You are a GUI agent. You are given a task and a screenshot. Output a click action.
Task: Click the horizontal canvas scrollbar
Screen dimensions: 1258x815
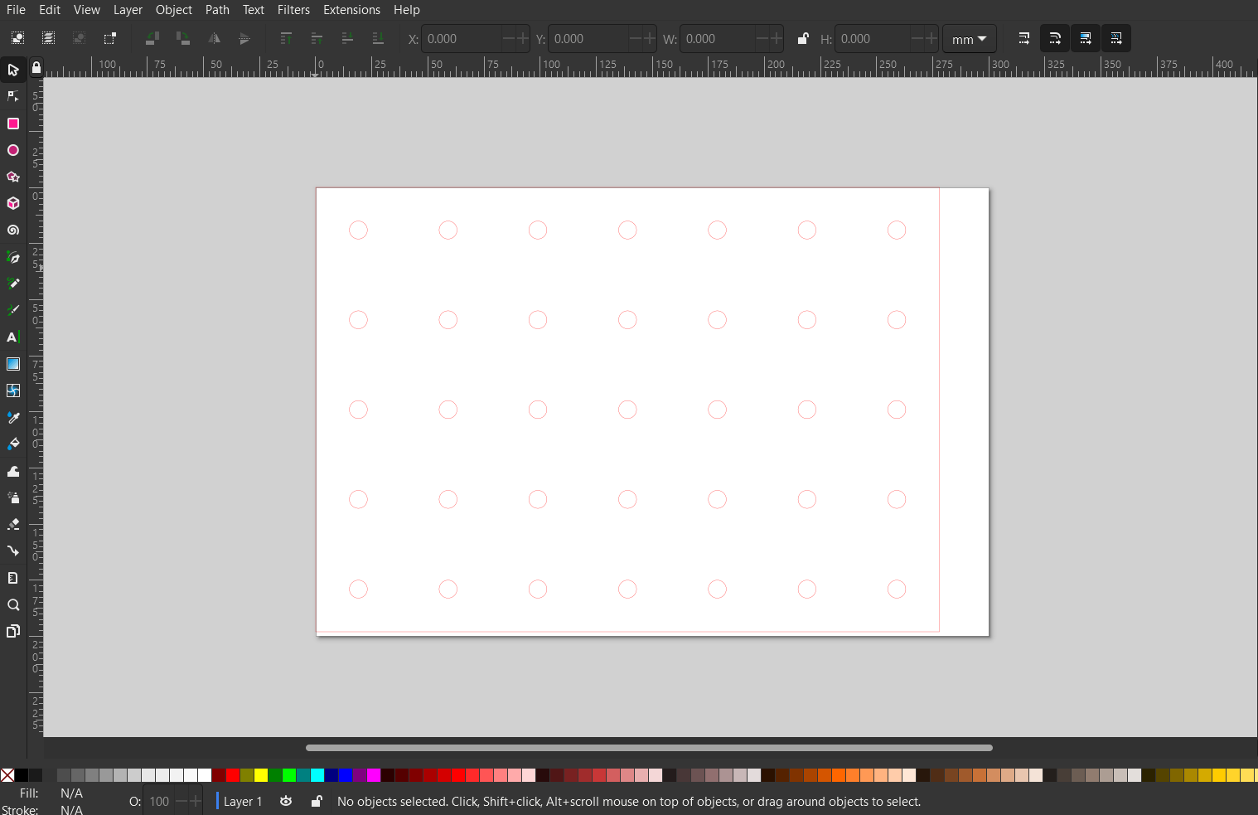pyautogui.click(x=649, y=747)
